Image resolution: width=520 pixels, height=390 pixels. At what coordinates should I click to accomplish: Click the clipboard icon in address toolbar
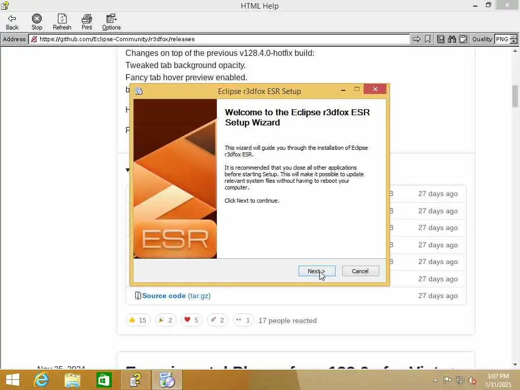(x=463, y=39)
